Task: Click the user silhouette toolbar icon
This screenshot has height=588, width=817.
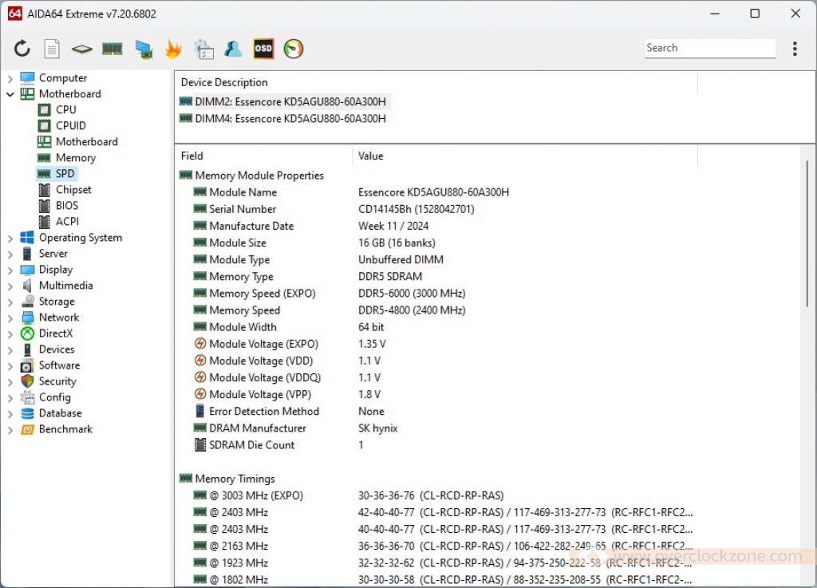Action: (x=233, y=49)
